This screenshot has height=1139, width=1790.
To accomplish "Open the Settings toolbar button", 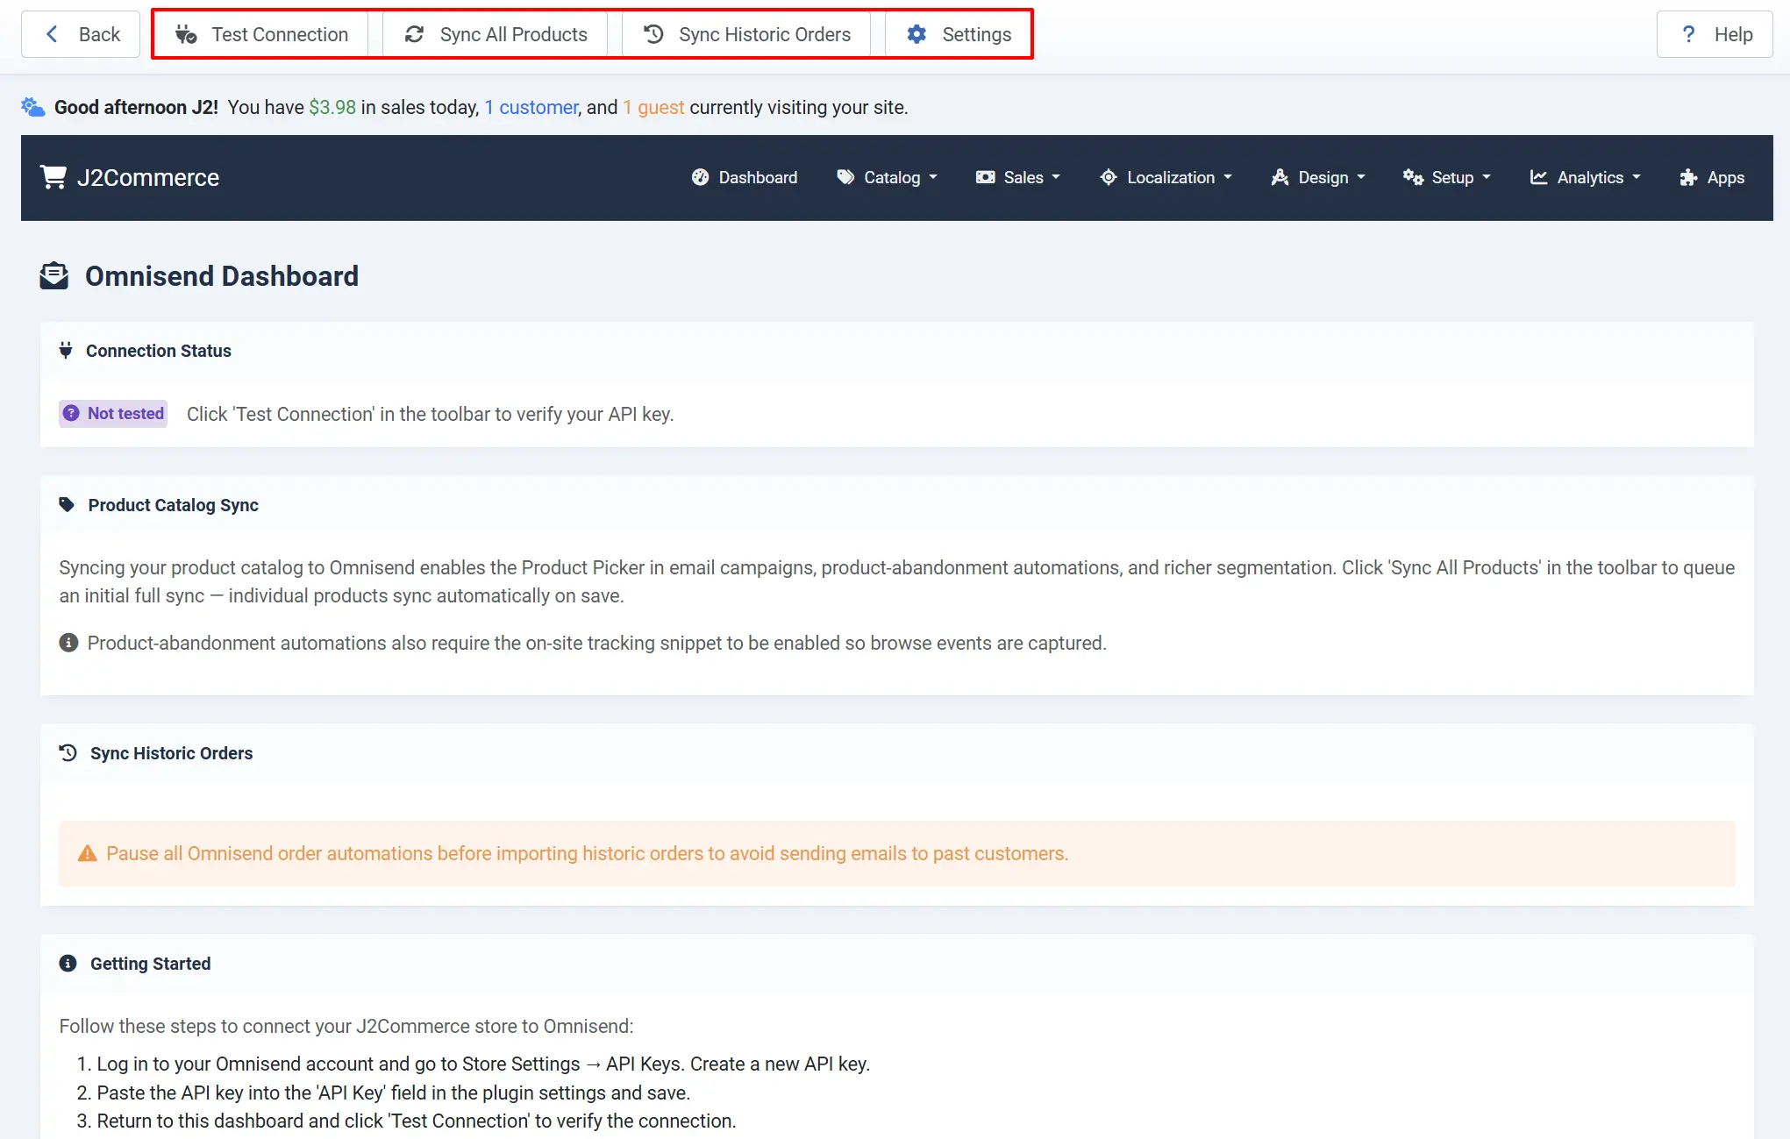I will click(958, 34).
